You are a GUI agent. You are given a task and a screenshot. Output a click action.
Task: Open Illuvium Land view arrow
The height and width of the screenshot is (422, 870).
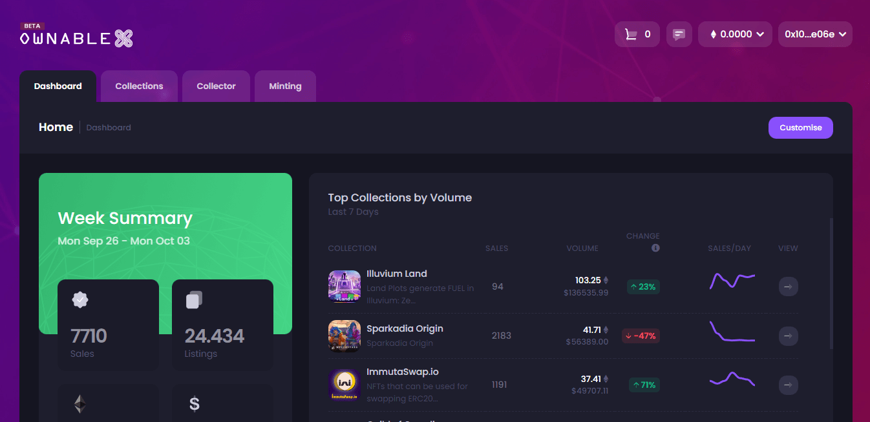pyautogui.click(x=788, y=286)
